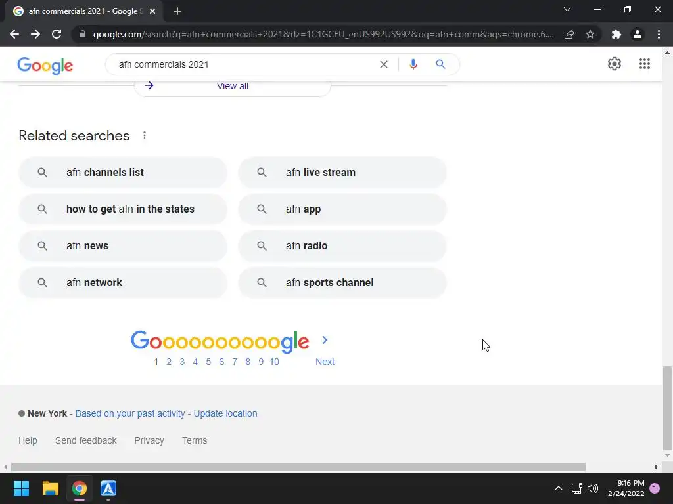Open Send feedback footer link
The height and width of the screenshot is (504, 673).
point(86,440)
